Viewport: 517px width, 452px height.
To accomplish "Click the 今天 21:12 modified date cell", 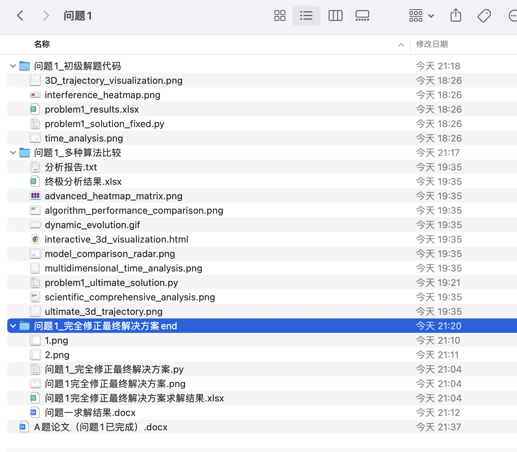I will click(438, 413).
